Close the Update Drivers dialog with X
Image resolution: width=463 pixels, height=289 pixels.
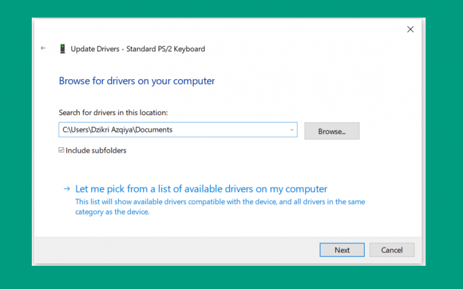coord(410,29)
